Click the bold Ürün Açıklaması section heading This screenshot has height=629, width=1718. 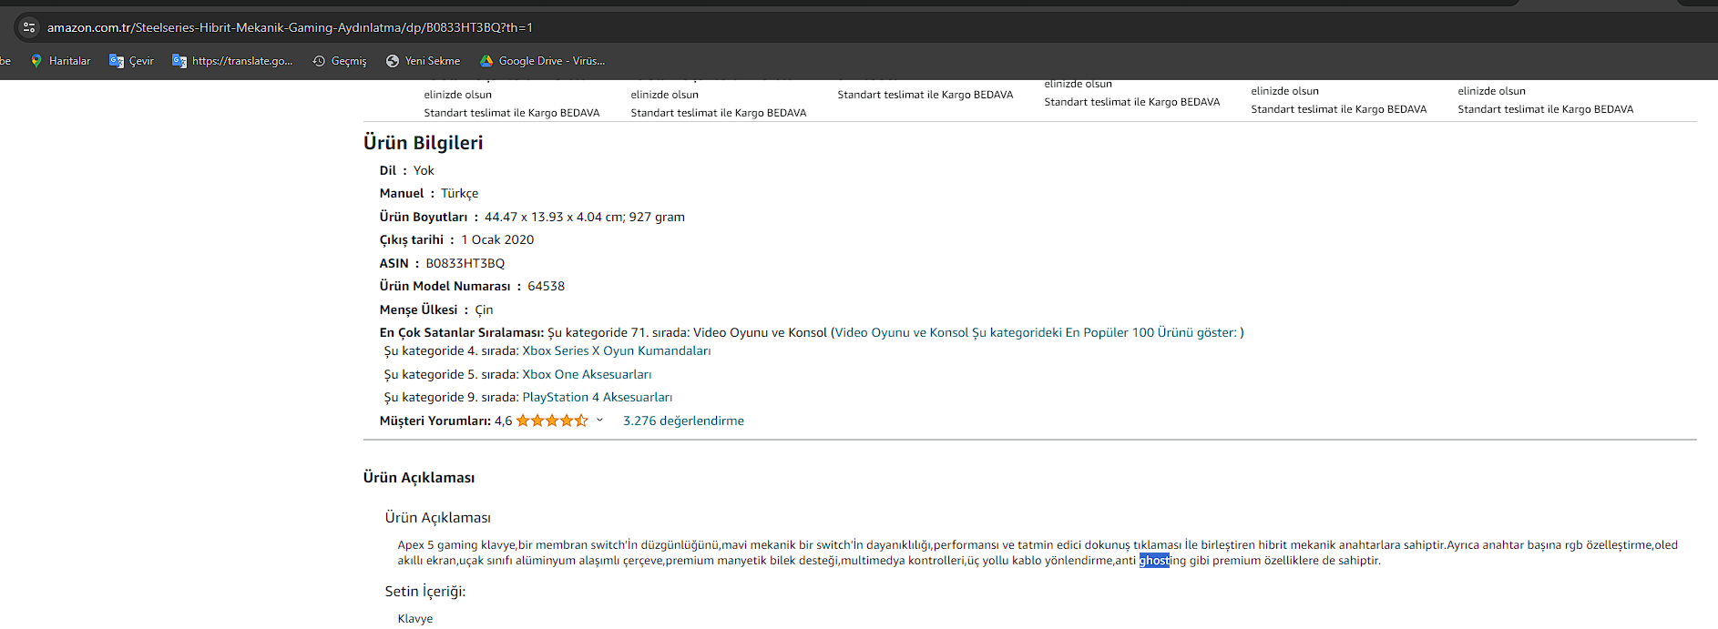tap(419, 477)
